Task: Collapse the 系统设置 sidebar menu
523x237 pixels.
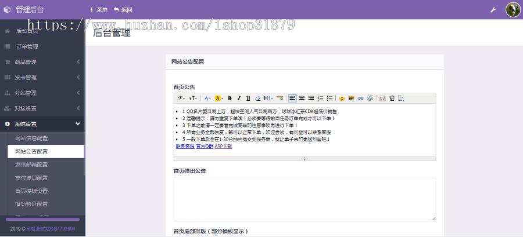Action: (x=42, y=124)
